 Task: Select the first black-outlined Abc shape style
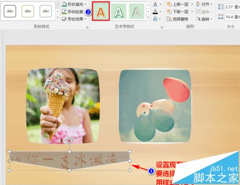10,11
